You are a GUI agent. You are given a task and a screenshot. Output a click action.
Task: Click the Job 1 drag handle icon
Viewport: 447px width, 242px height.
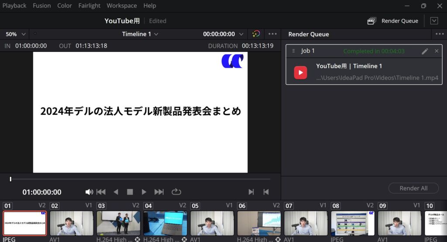[293, 51]
